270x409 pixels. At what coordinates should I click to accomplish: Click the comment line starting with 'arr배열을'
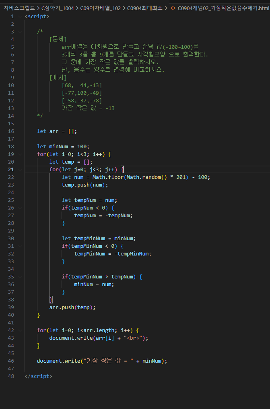pyautogui.click(x=130, y=47)
